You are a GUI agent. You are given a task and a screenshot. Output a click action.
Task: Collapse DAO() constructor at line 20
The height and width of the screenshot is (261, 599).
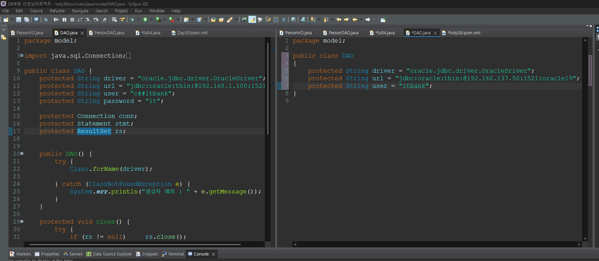22,154
